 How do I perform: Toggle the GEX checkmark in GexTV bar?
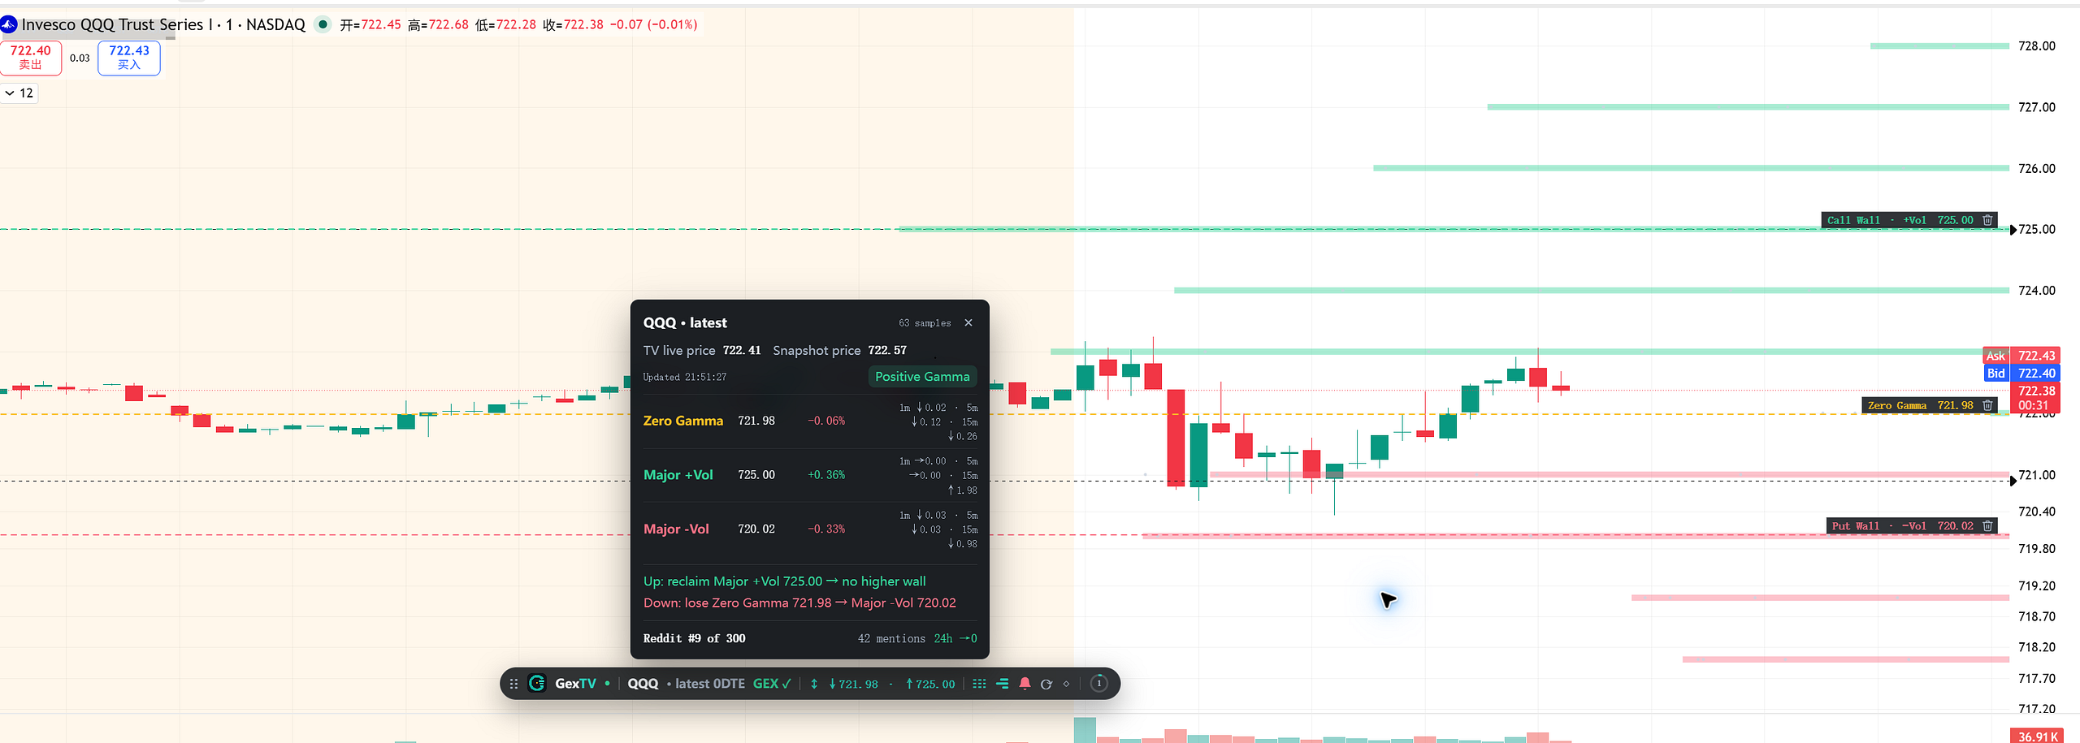pyautogui.click(x=772, y=684)
